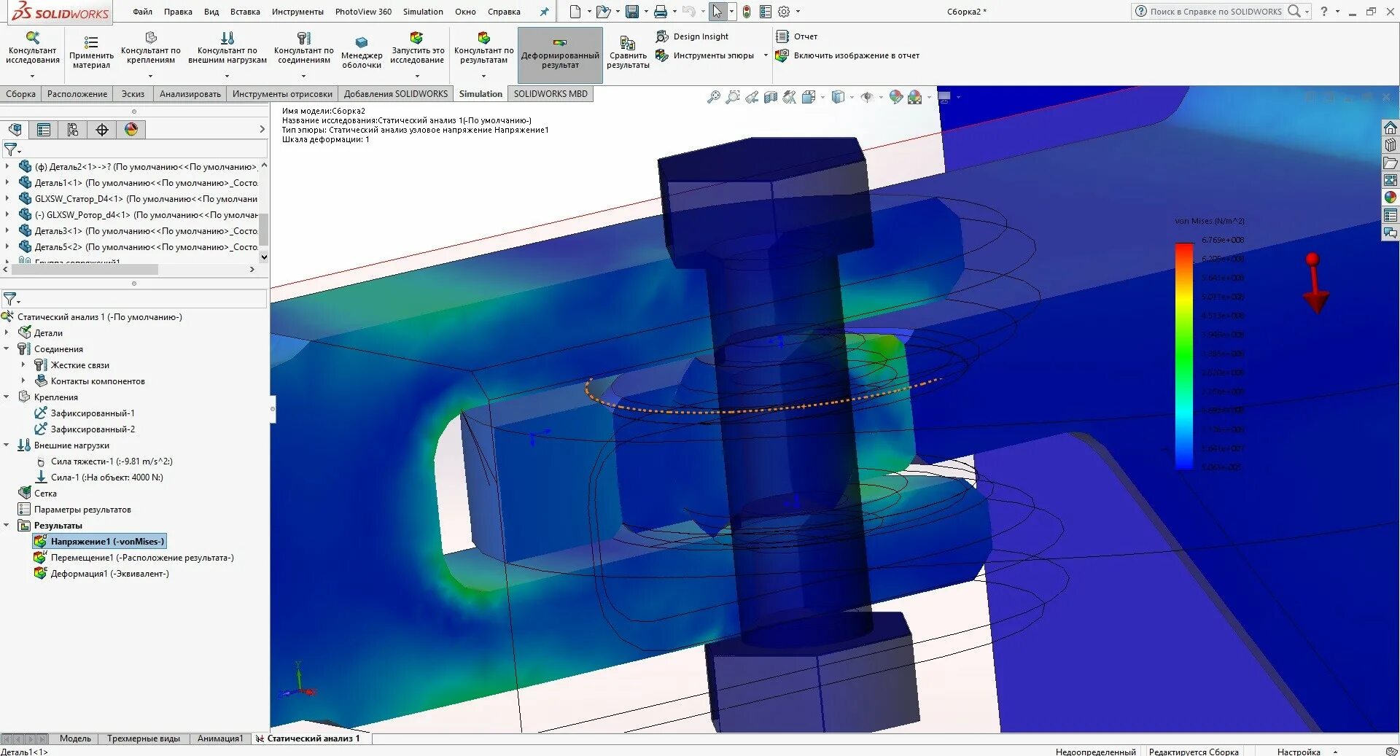The height and width of the screenshot is (756, 1400).
Task: Switch to the Анализировать tab
Action: [190, 94]
